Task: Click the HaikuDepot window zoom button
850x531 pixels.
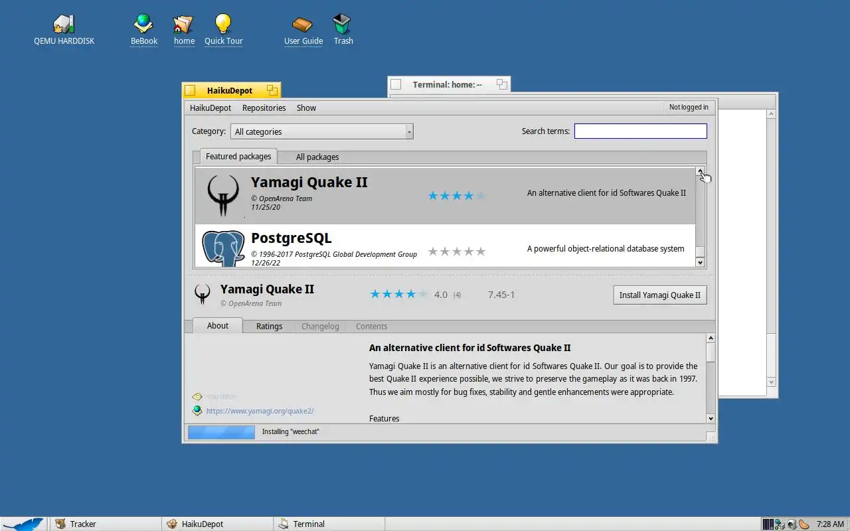Action: (272, 90)
